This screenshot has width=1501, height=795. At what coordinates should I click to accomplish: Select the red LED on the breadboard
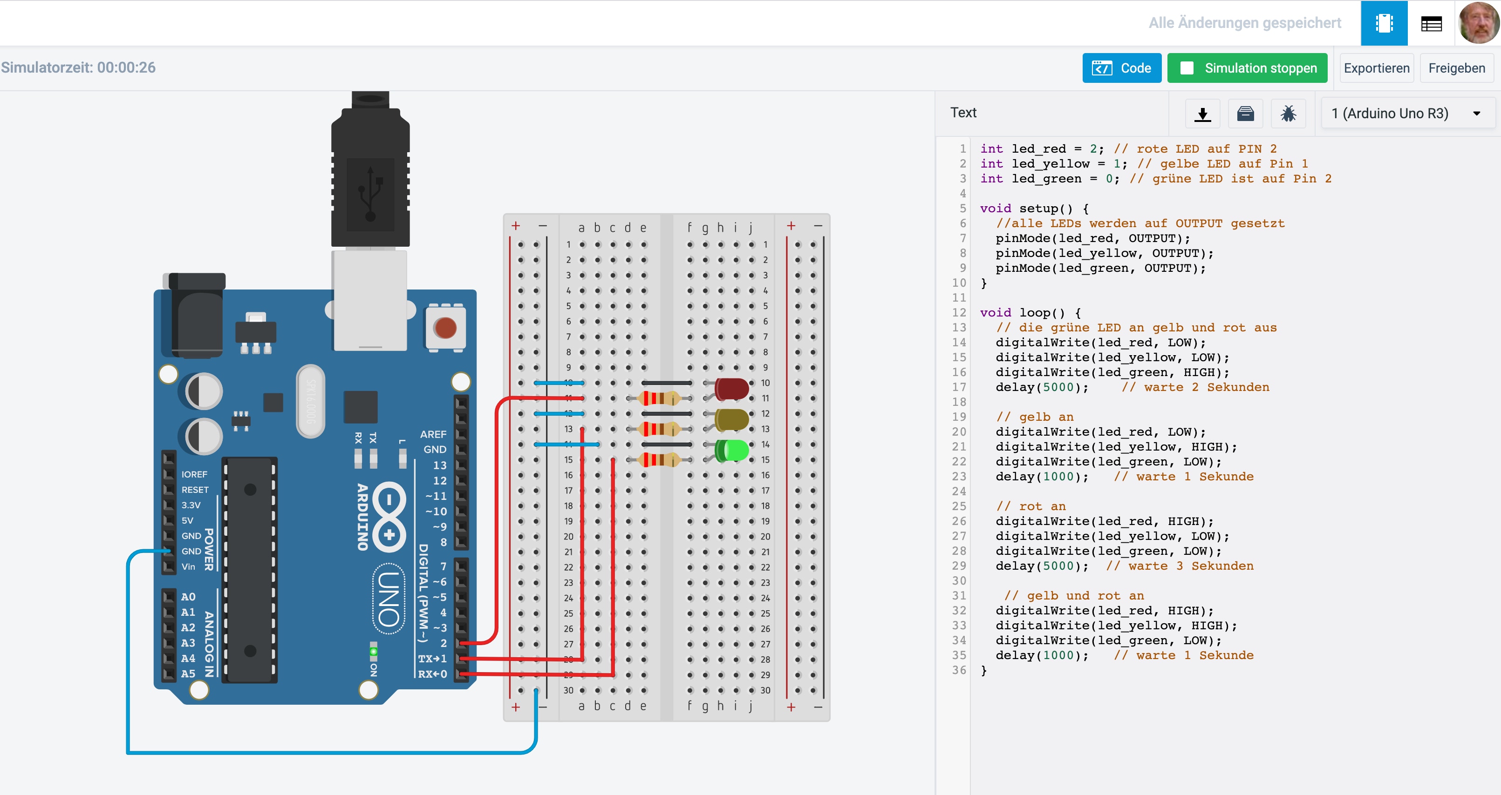730,389
